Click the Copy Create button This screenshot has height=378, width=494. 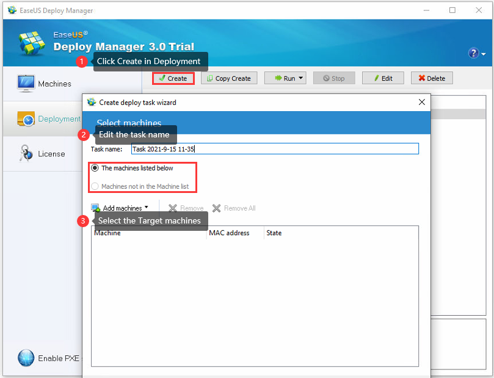click(x=229, y=78)
